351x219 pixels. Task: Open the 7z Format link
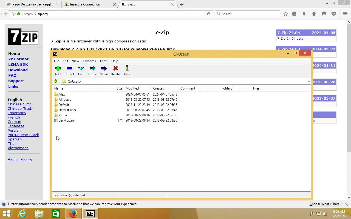pyautogui.click(x=18, y=59)
